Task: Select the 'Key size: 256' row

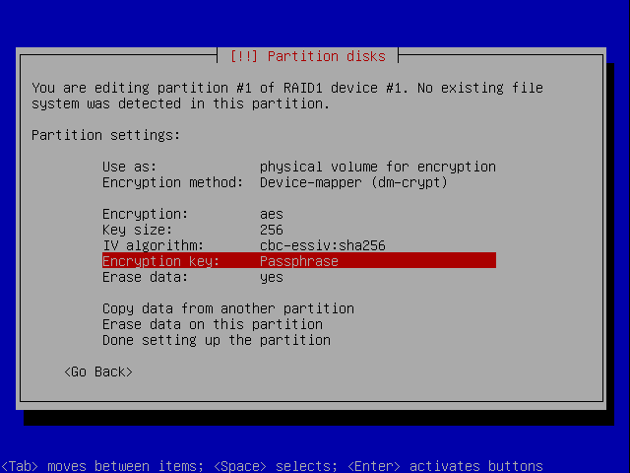Action: [x=299, y=230]
